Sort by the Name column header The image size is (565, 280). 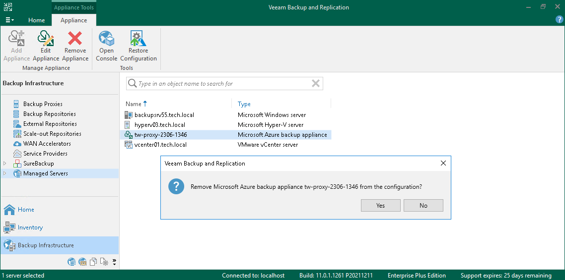[x=134, y=104]
